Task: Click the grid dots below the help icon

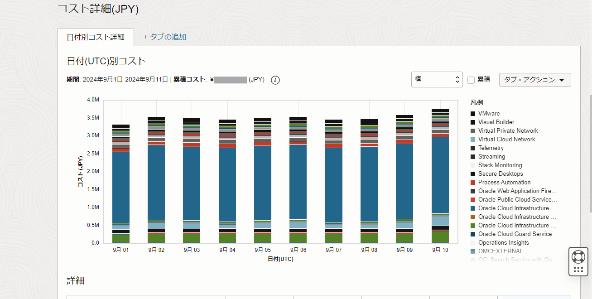Action: pos(578,270)
